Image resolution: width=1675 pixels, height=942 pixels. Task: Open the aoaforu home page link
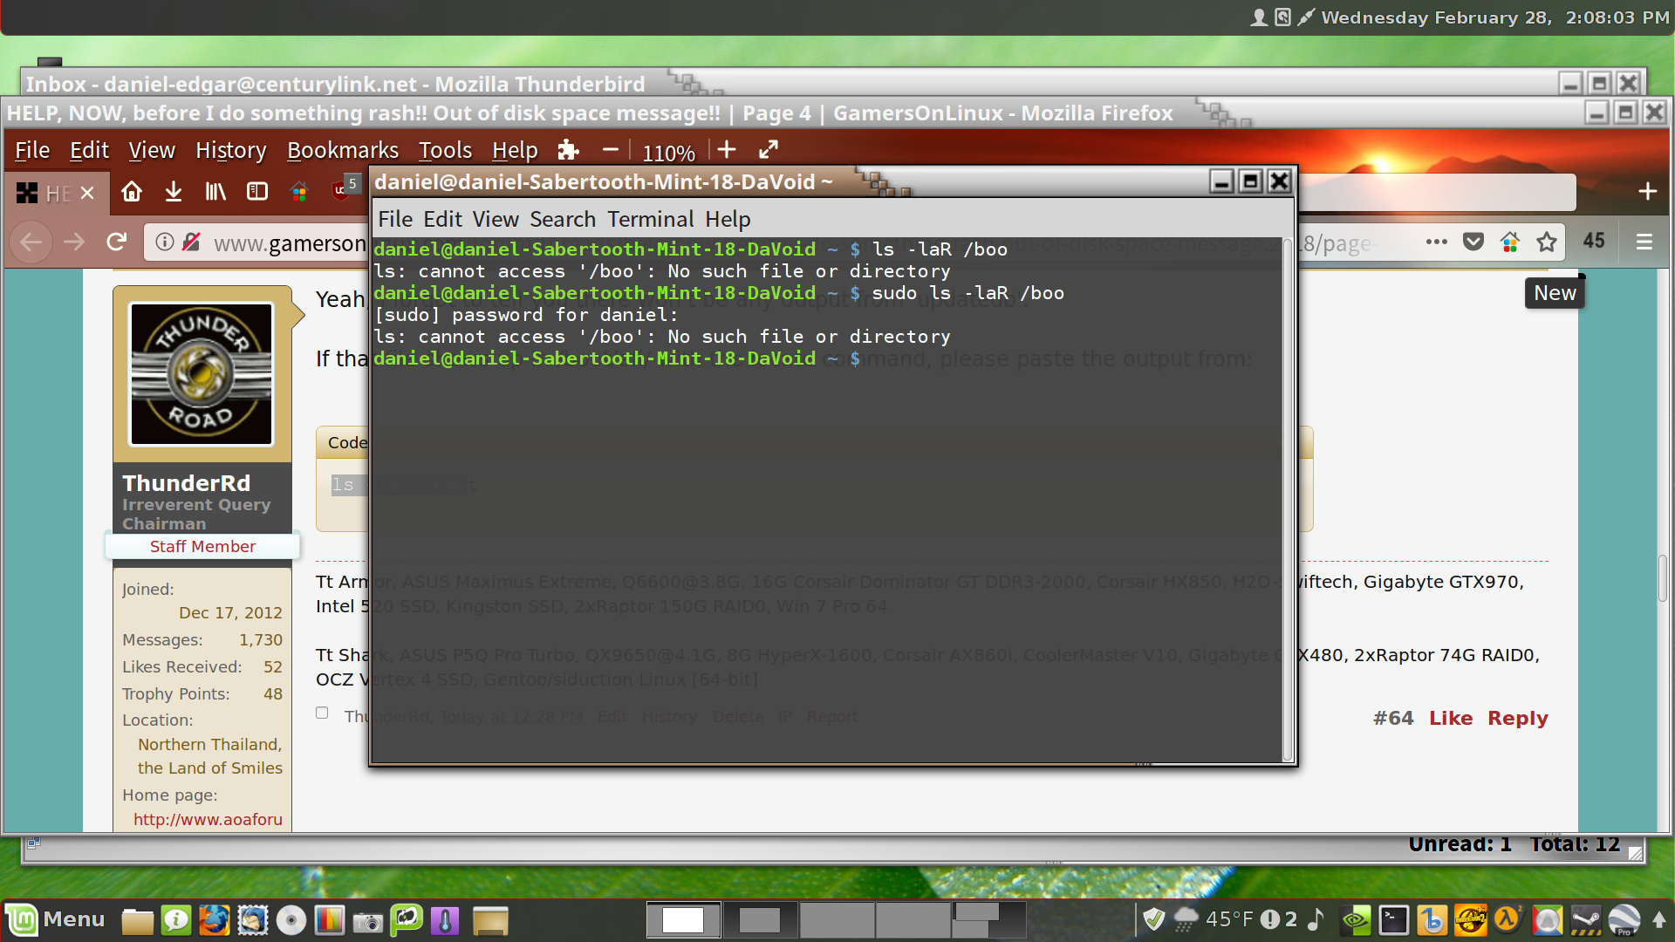click(x=208, y=819)
